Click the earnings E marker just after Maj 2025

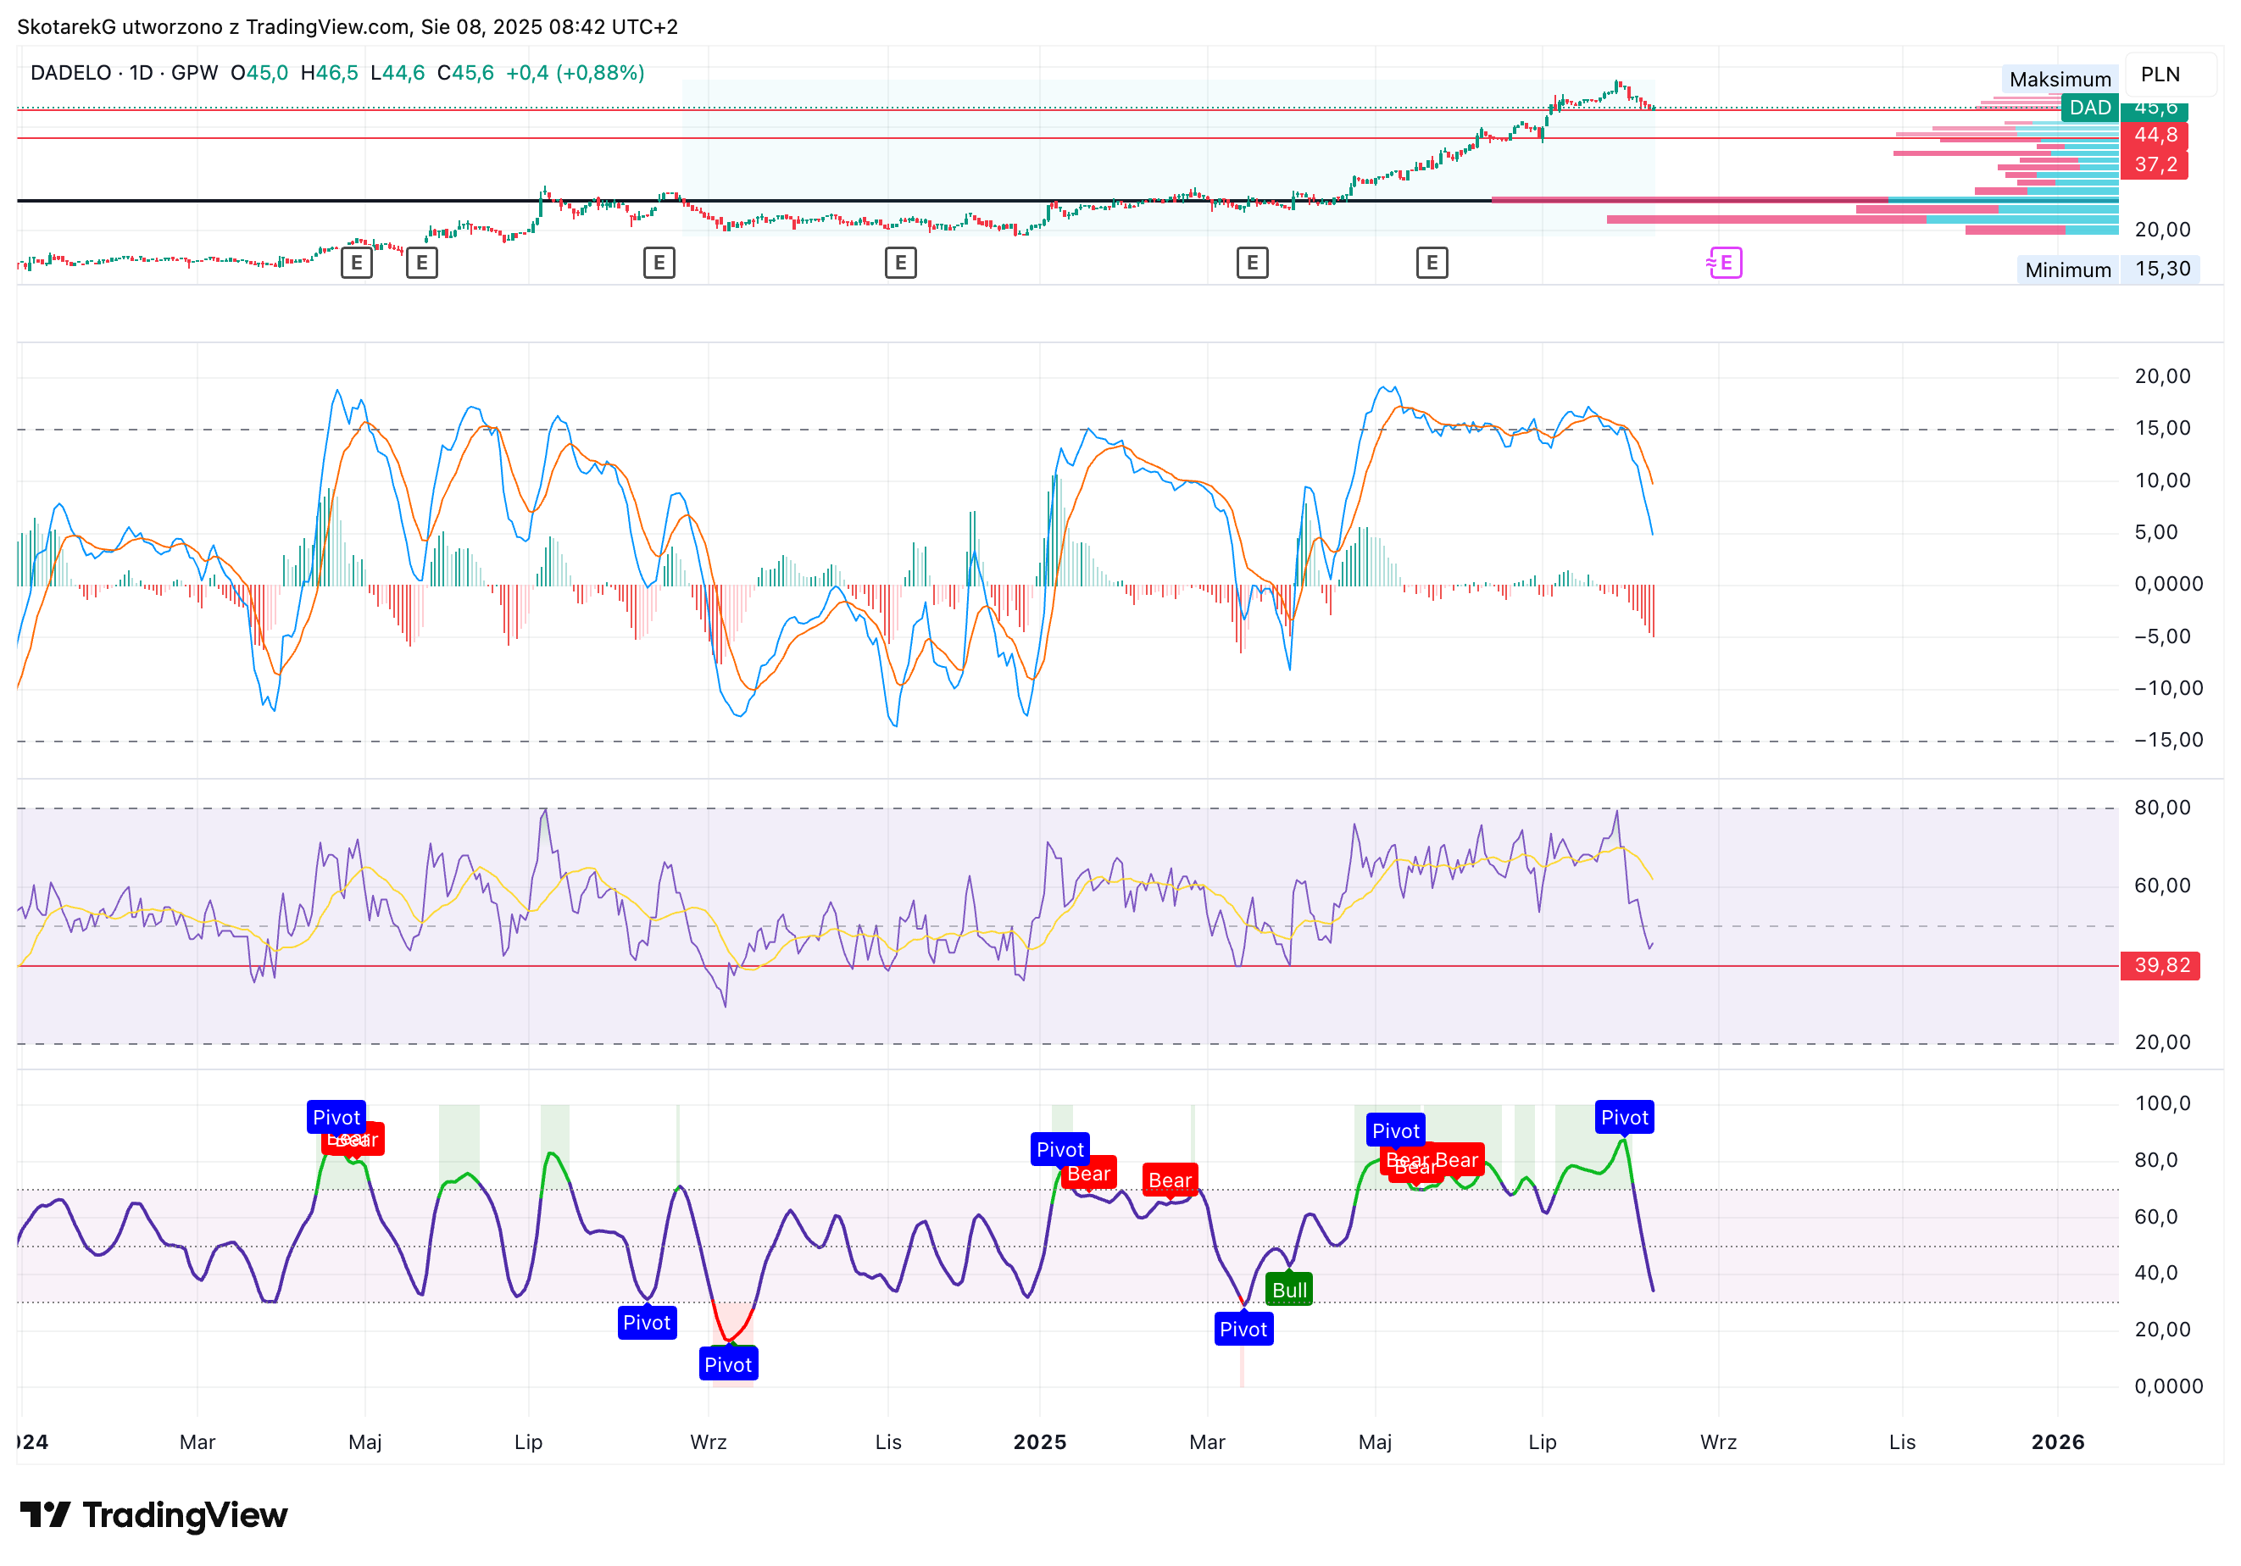pos(1432,263)
